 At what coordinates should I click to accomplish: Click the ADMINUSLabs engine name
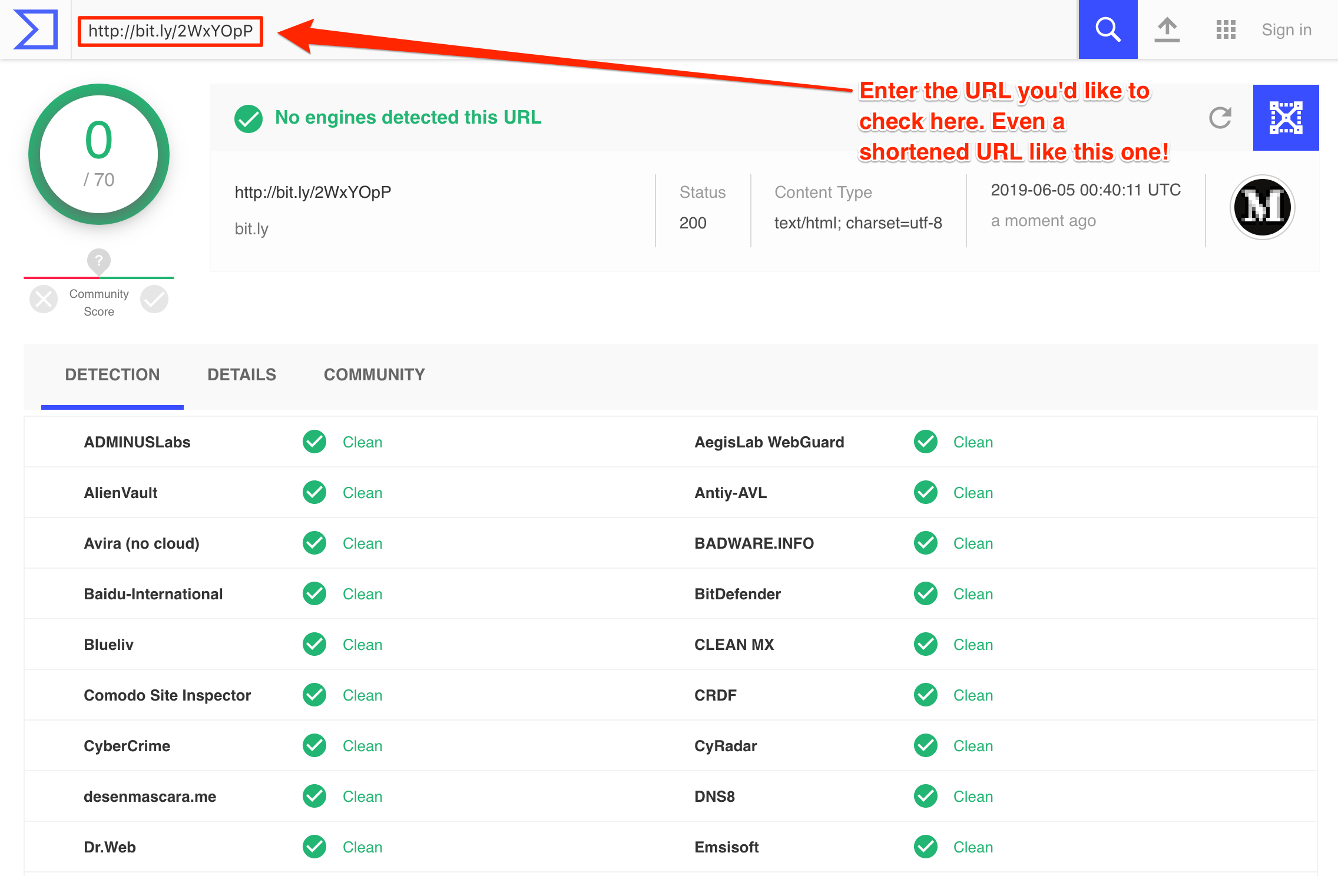[137, 442]
